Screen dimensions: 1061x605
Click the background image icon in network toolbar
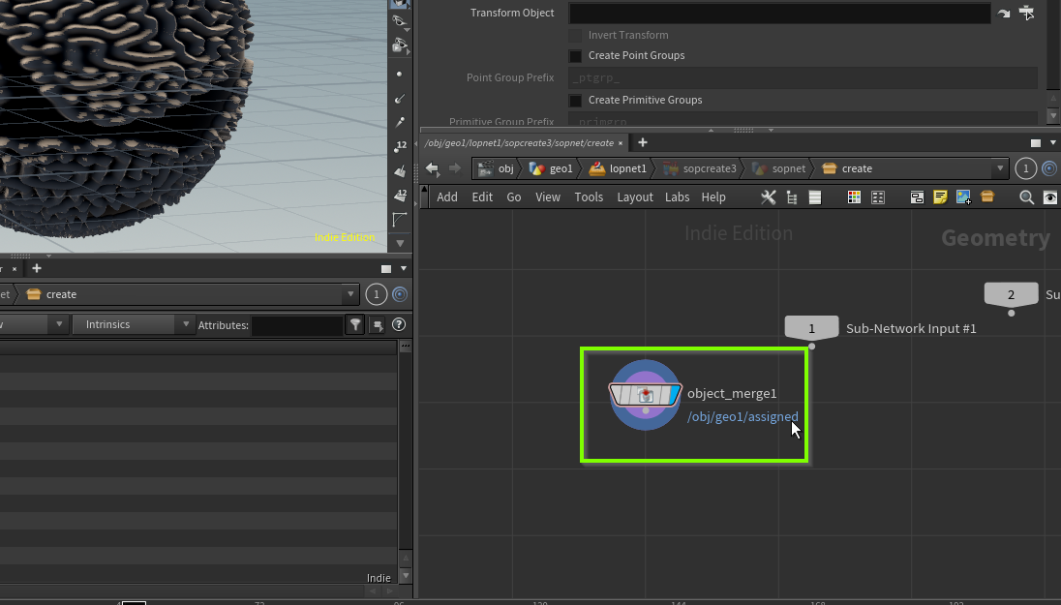[963, 197]
